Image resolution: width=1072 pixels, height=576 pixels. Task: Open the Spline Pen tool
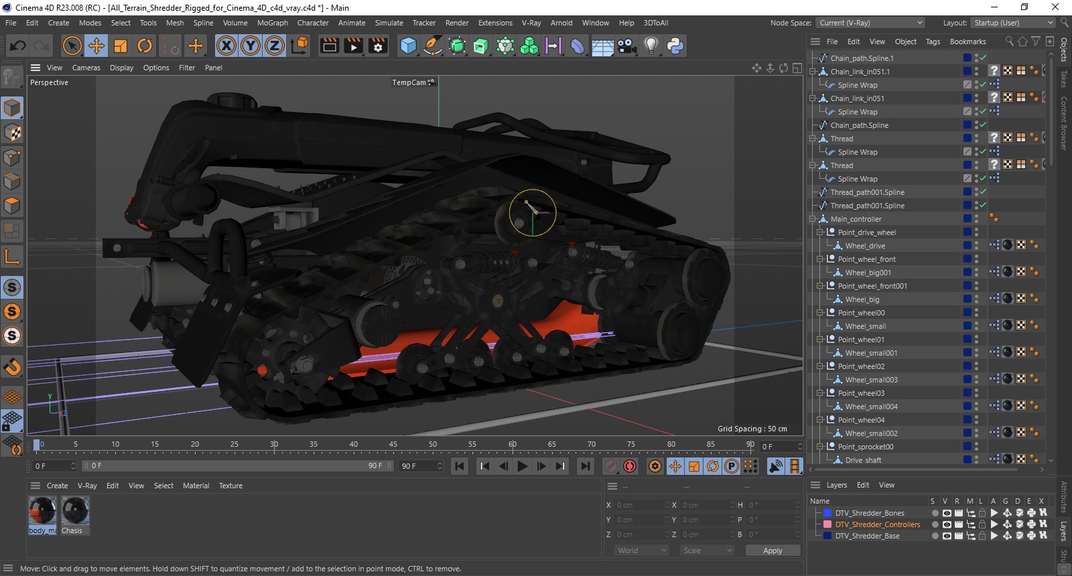(433, 46)
